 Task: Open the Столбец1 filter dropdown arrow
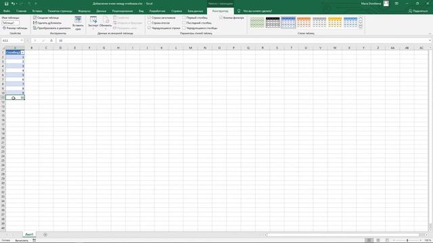22,53
